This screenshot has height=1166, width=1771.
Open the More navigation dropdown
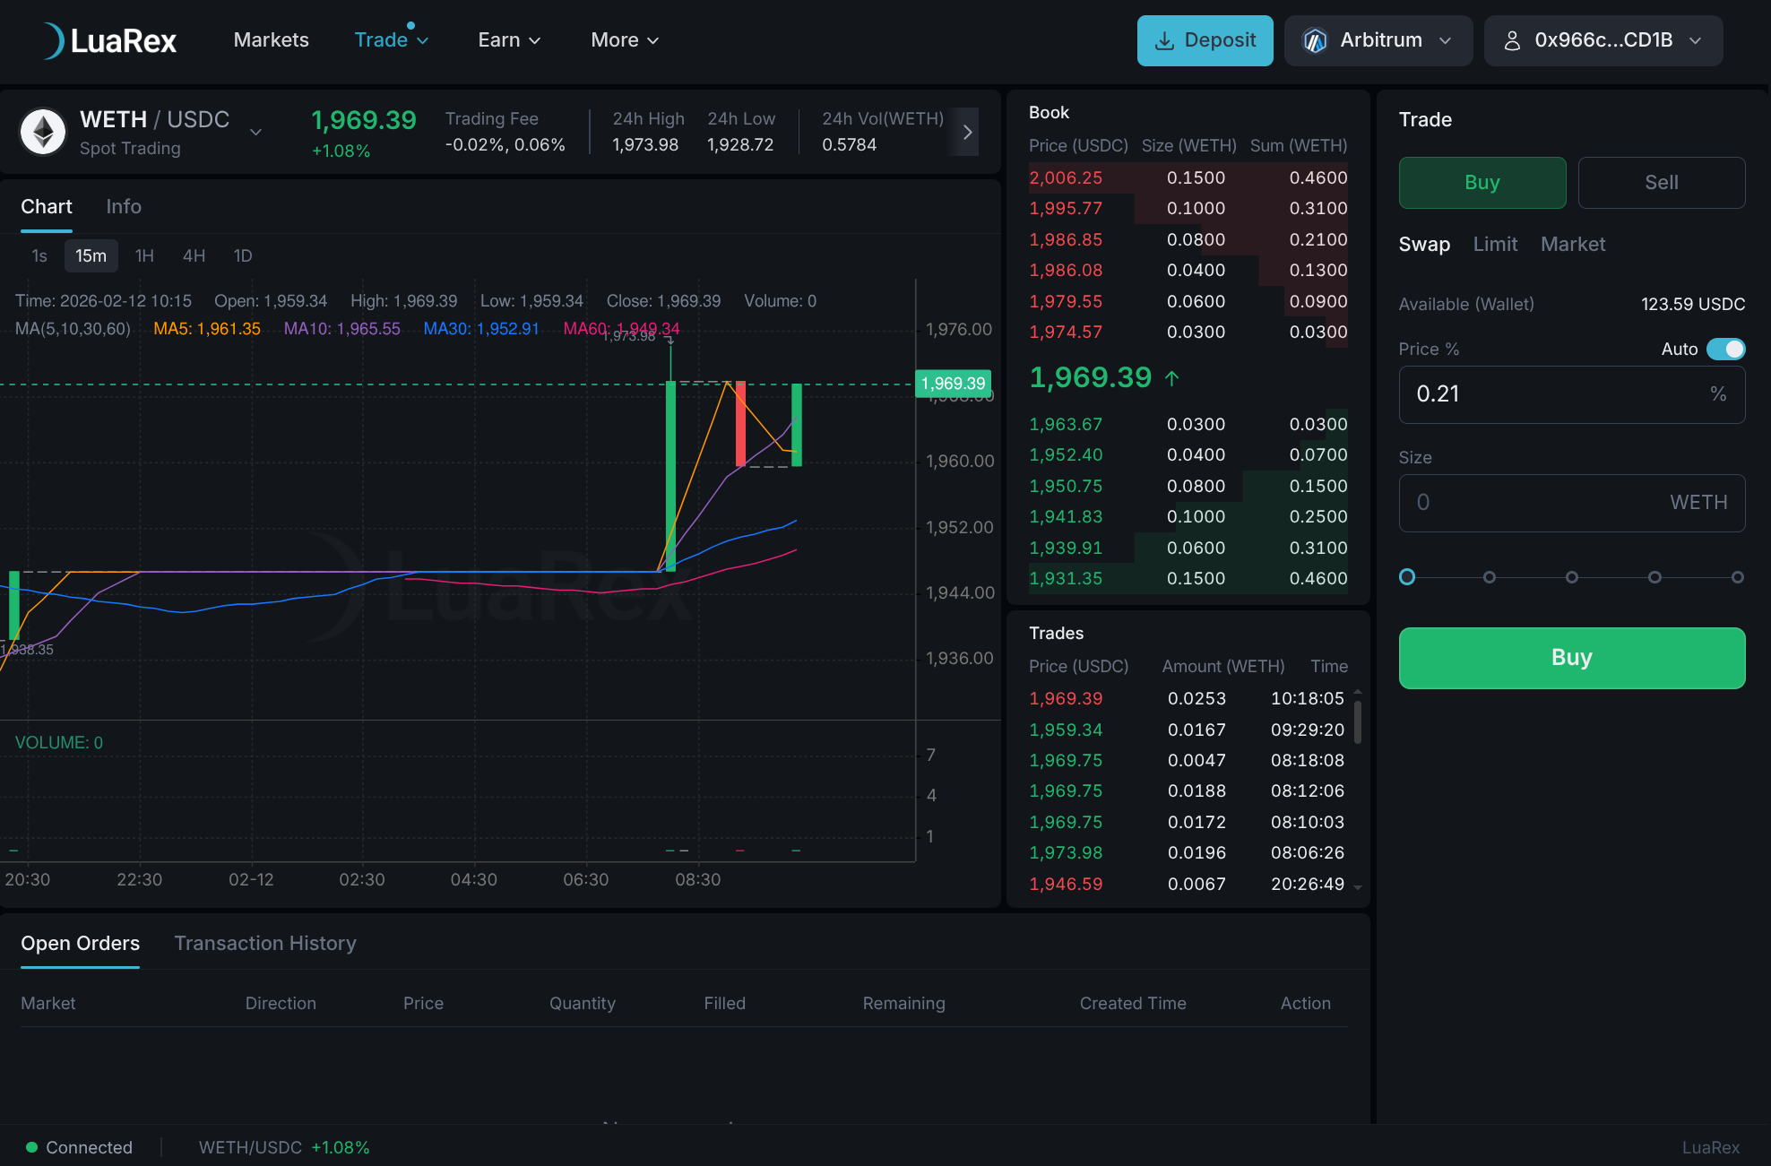625,40
